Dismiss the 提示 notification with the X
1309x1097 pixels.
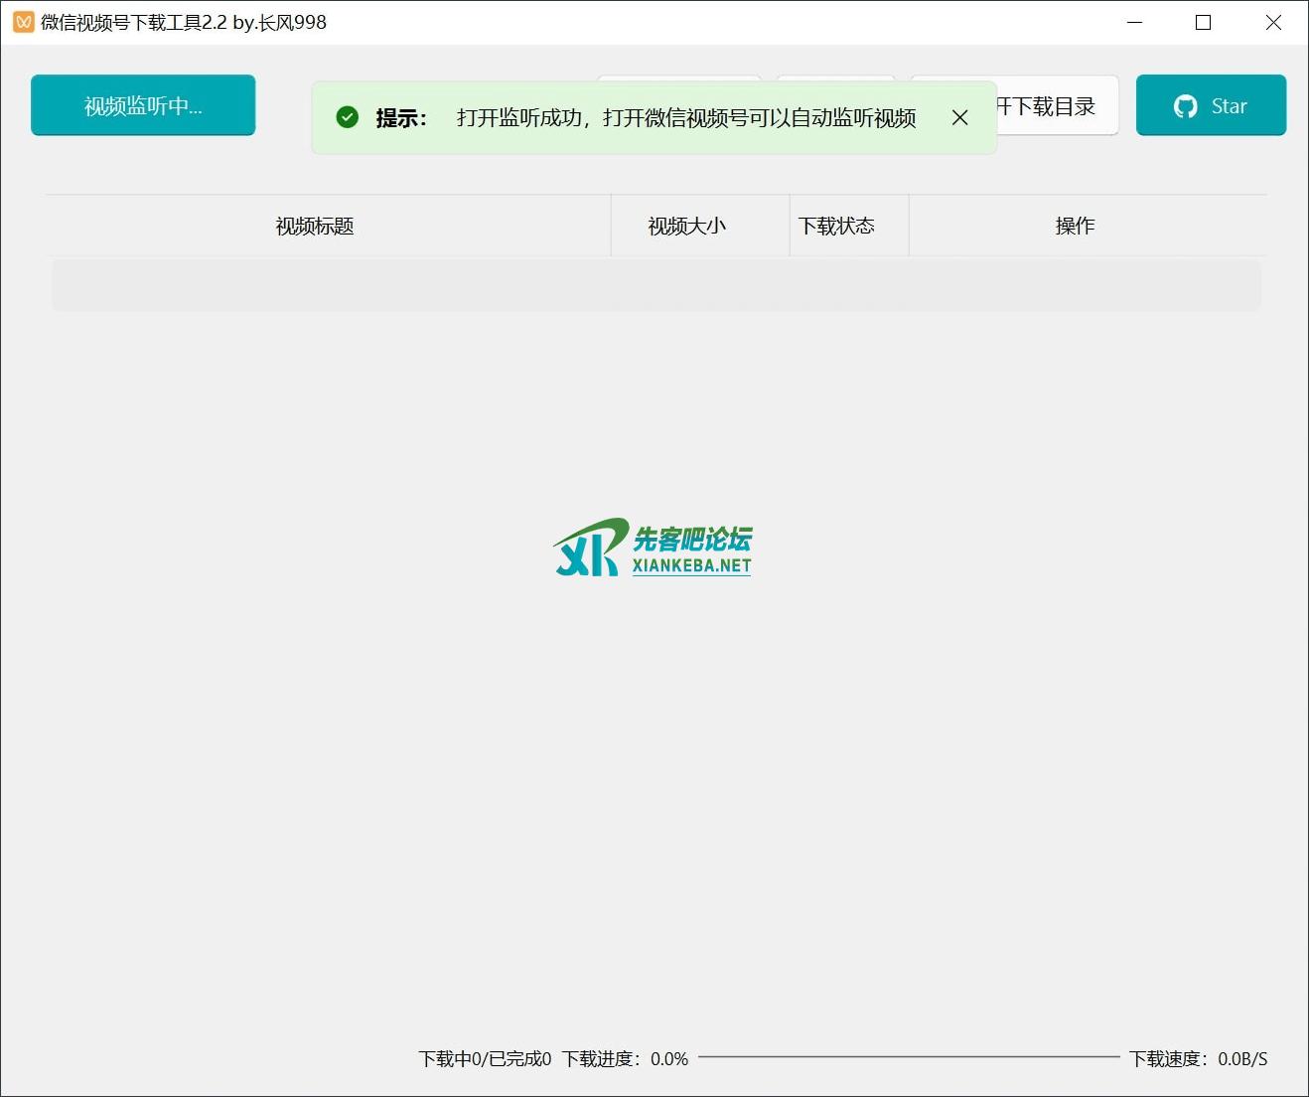(959, 117)
